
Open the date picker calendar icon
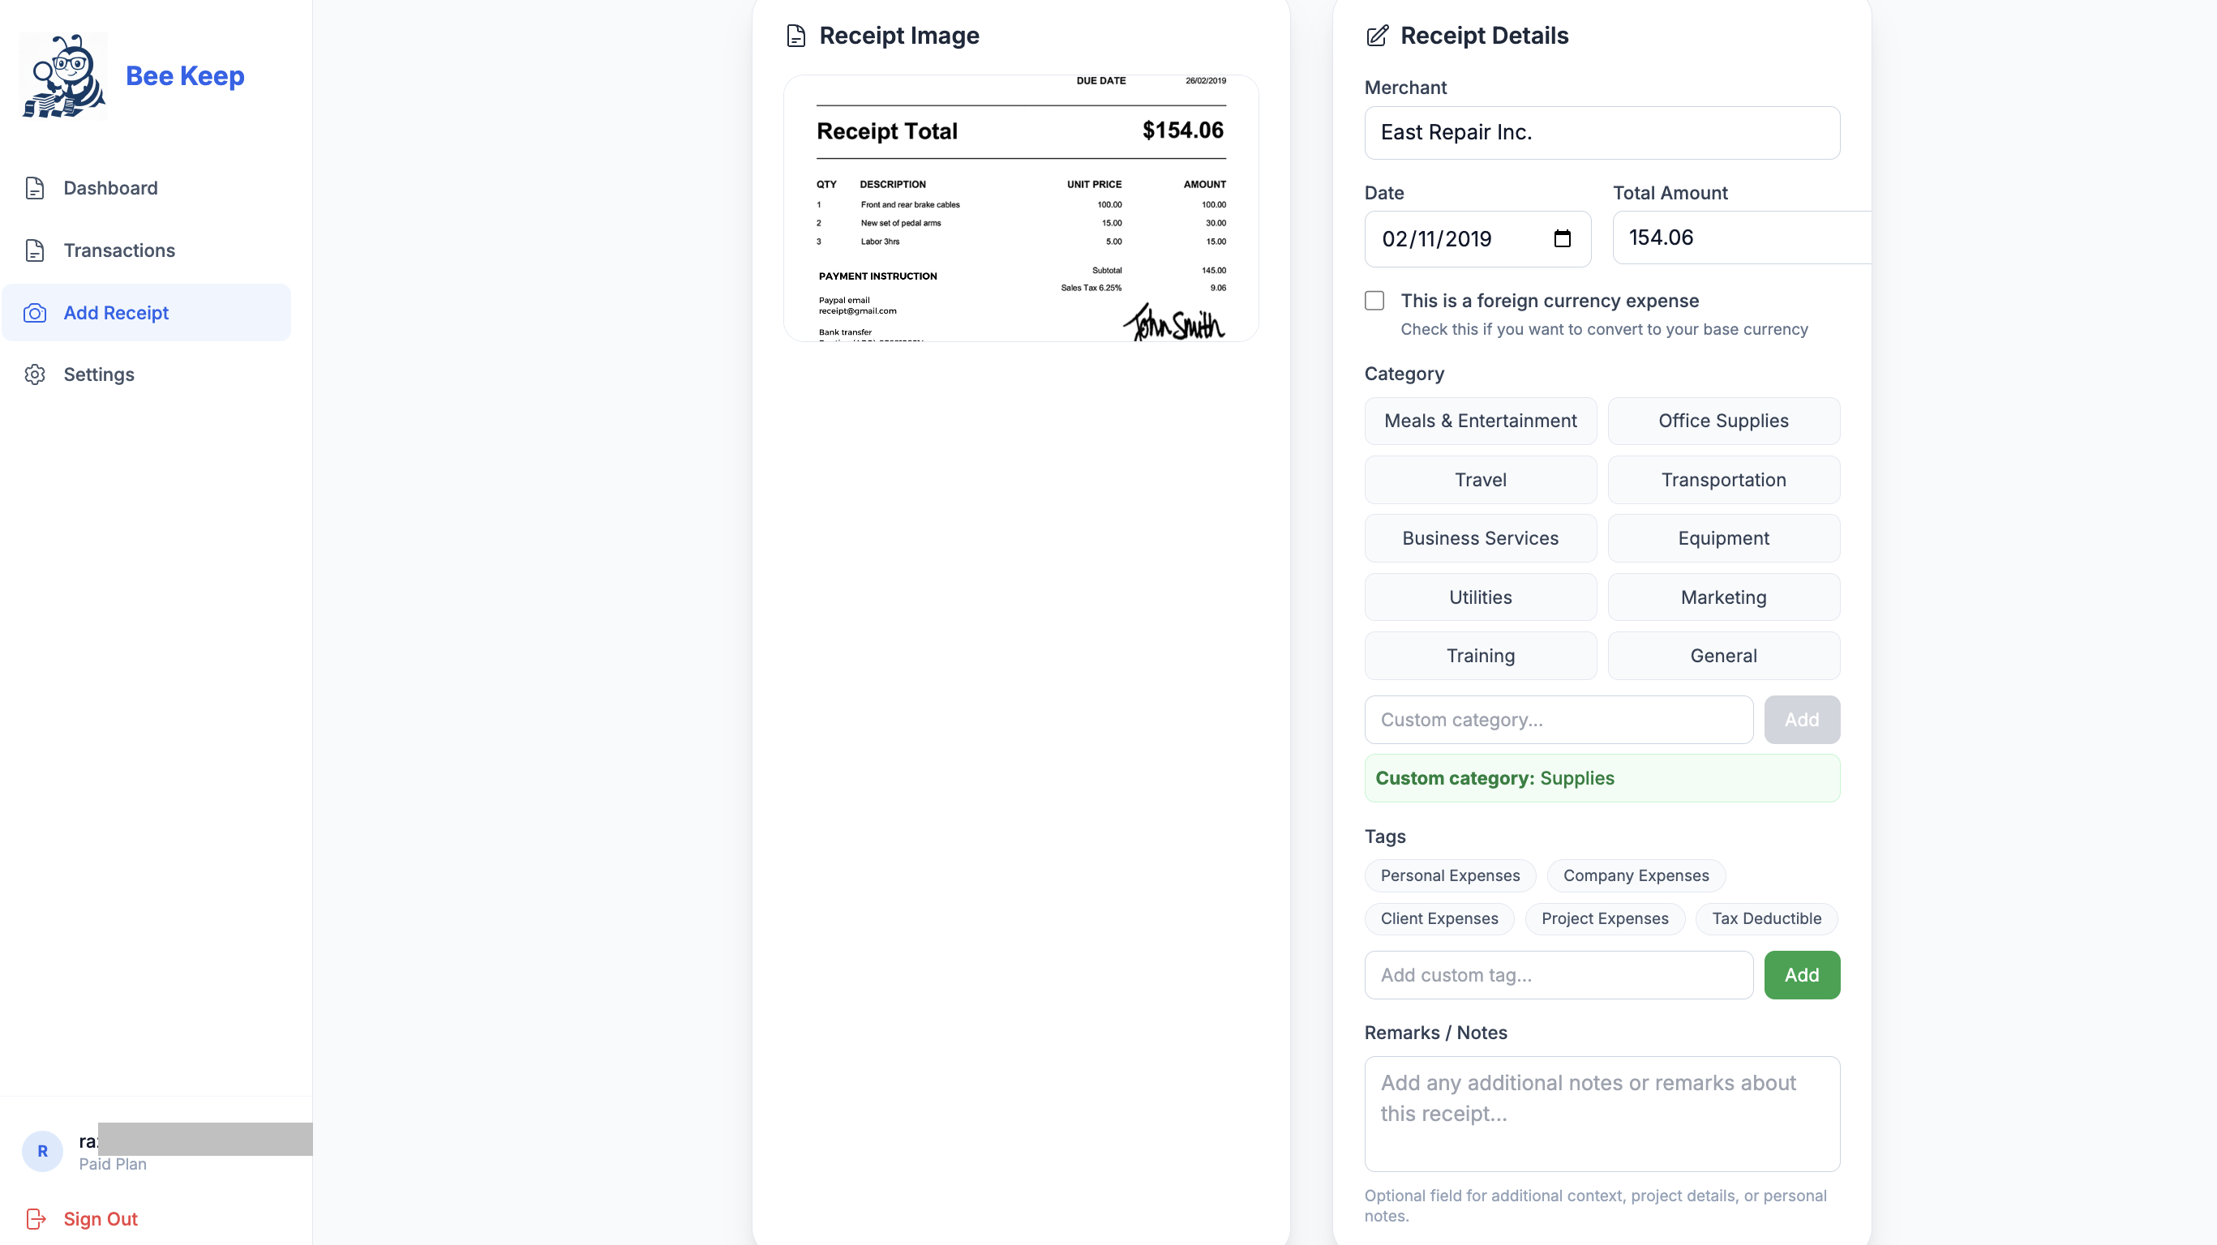(x=1562, y=238)
